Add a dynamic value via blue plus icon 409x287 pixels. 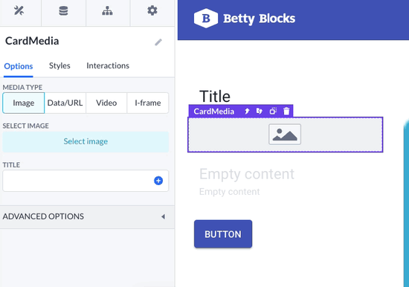pyautogui.click(x=158, y=181)
